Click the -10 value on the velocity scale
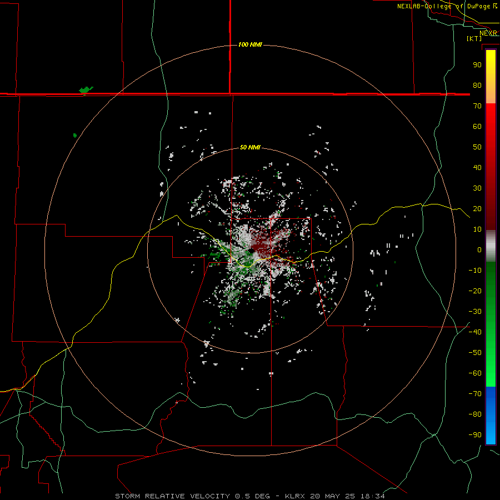500x500 pixels. [x=475, y=271]
